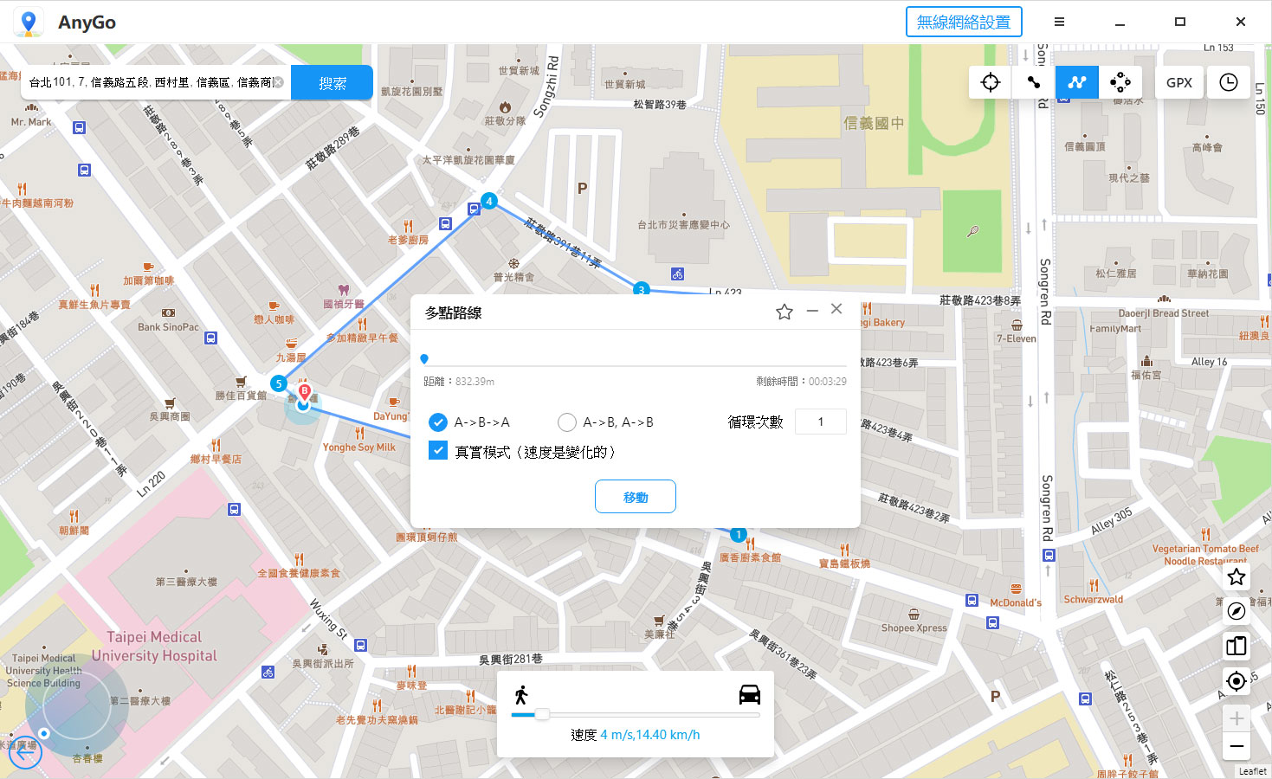1272x779 pixels.
Task: Enable the A->B, A->B route option
Action: [x=567, y=422]
